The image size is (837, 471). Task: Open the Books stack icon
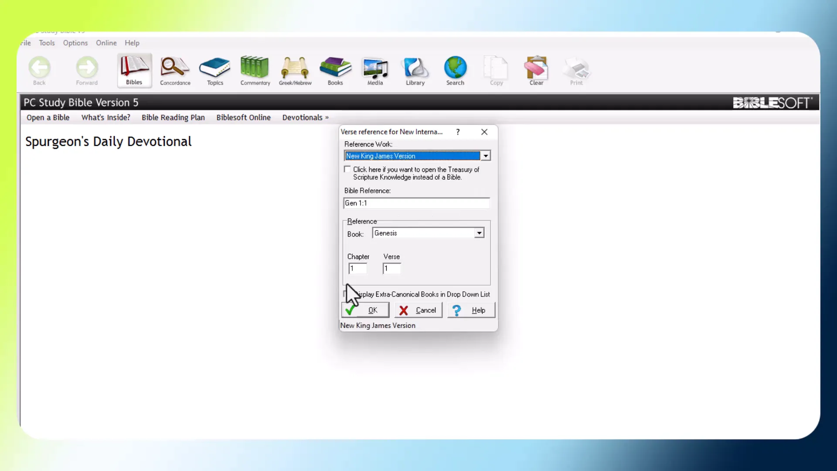[x=335, y=70]
